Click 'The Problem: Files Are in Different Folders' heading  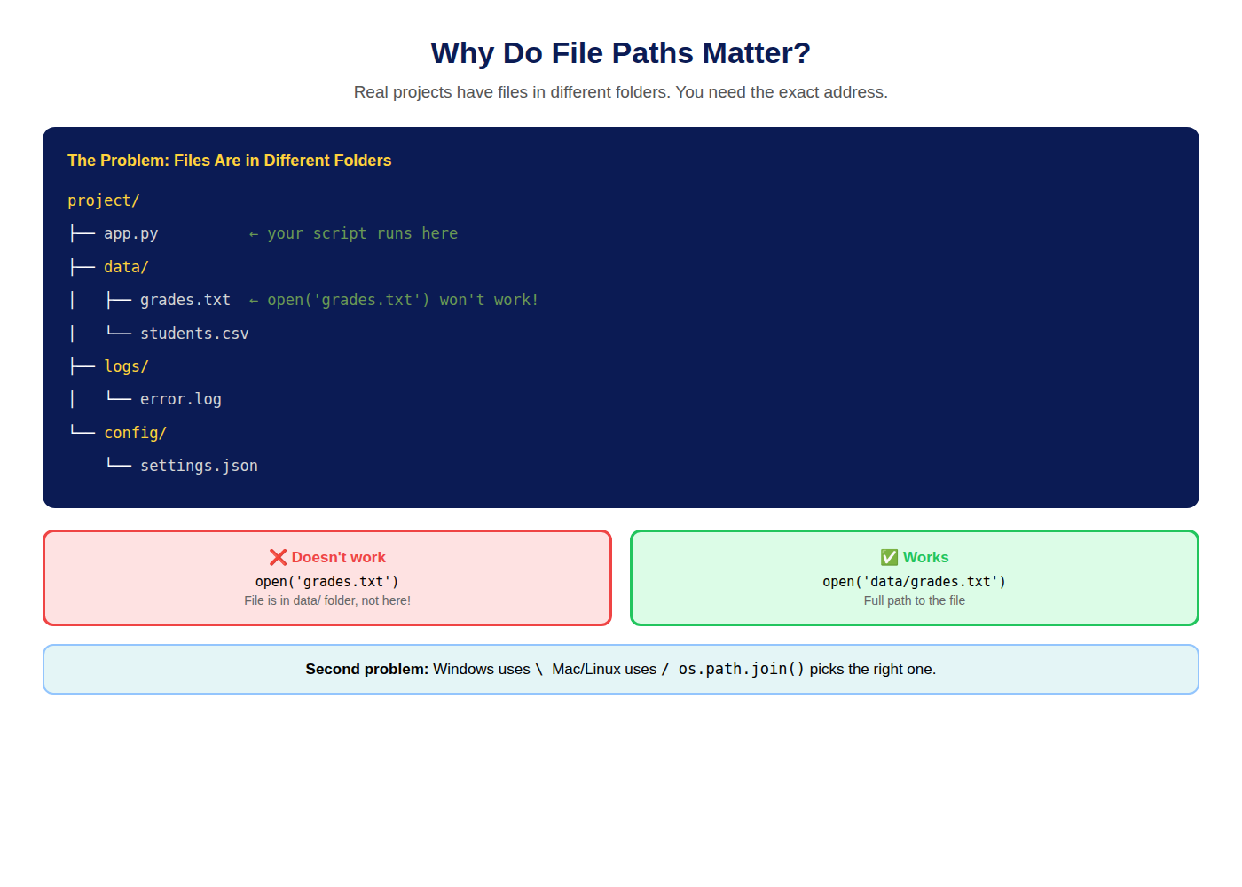(229, 161)
